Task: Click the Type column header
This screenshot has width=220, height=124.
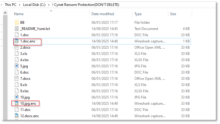Action: coord(138,14)
